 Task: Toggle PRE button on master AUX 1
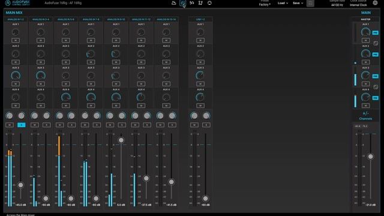pyautogui.click(x=375, y=32)
